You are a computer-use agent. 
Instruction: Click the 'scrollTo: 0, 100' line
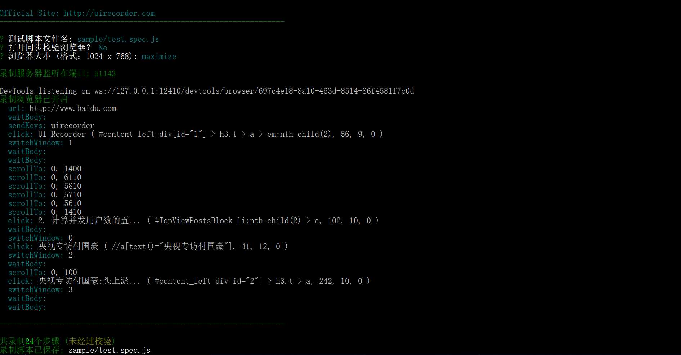42,273
